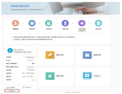Click the 注销登录 logout link
This screenshot has width=122, height=94.
12,87
